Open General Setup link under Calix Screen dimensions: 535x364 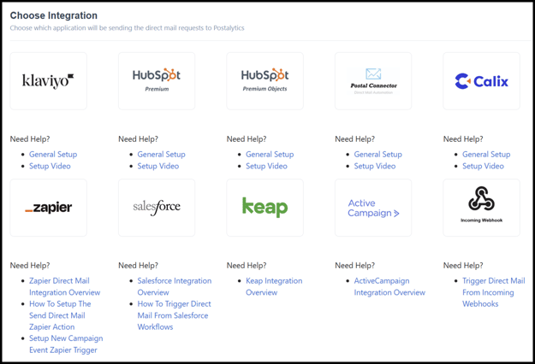tap(486, 155)
